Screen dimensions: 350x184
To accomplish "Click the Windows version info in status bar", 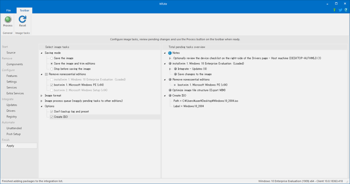I will [300, 181].
